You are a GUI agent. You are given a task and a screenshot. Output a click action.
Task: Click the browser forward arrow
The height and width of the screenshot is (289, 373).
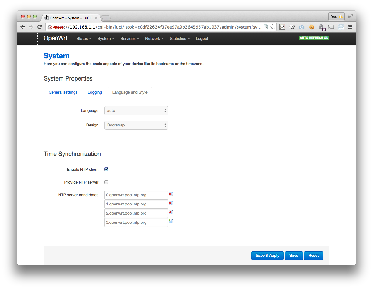[x=31, y=27]
